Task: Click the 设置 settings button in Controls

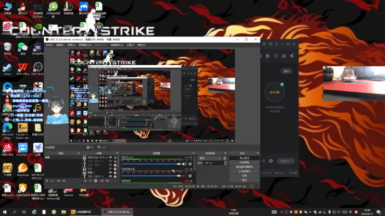Action: [x=244, y=176]
